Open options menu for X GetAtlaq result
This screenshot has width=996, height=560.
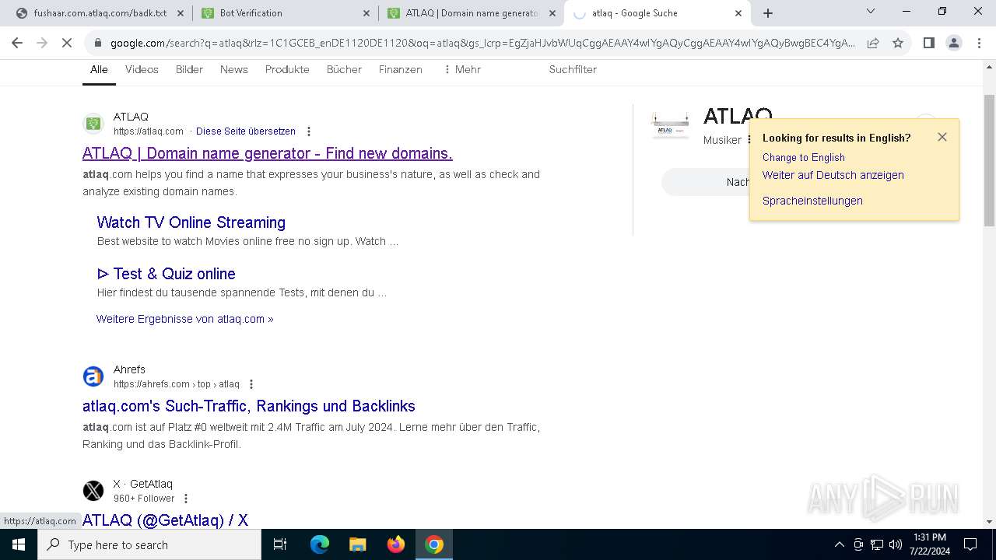coord(185,499)
